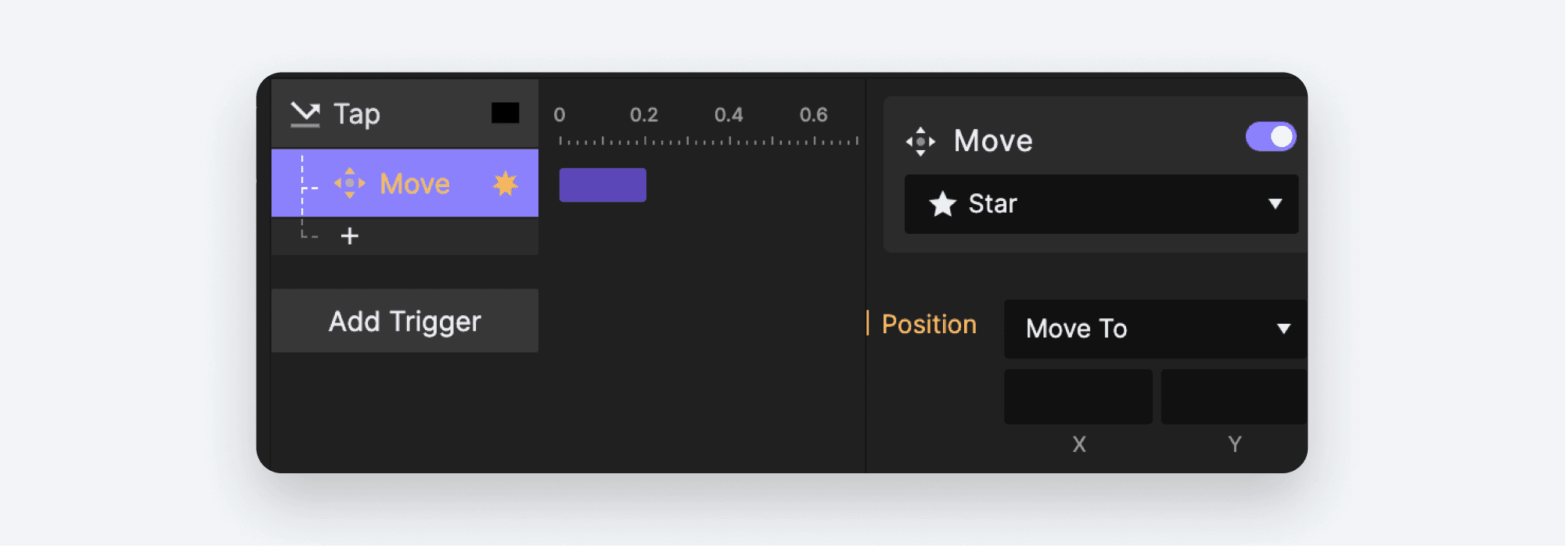The width and height of the screenshot is (1566, 546).
Task: Click the chevron icon beside Tap
Action: click(x=306, y=113)
